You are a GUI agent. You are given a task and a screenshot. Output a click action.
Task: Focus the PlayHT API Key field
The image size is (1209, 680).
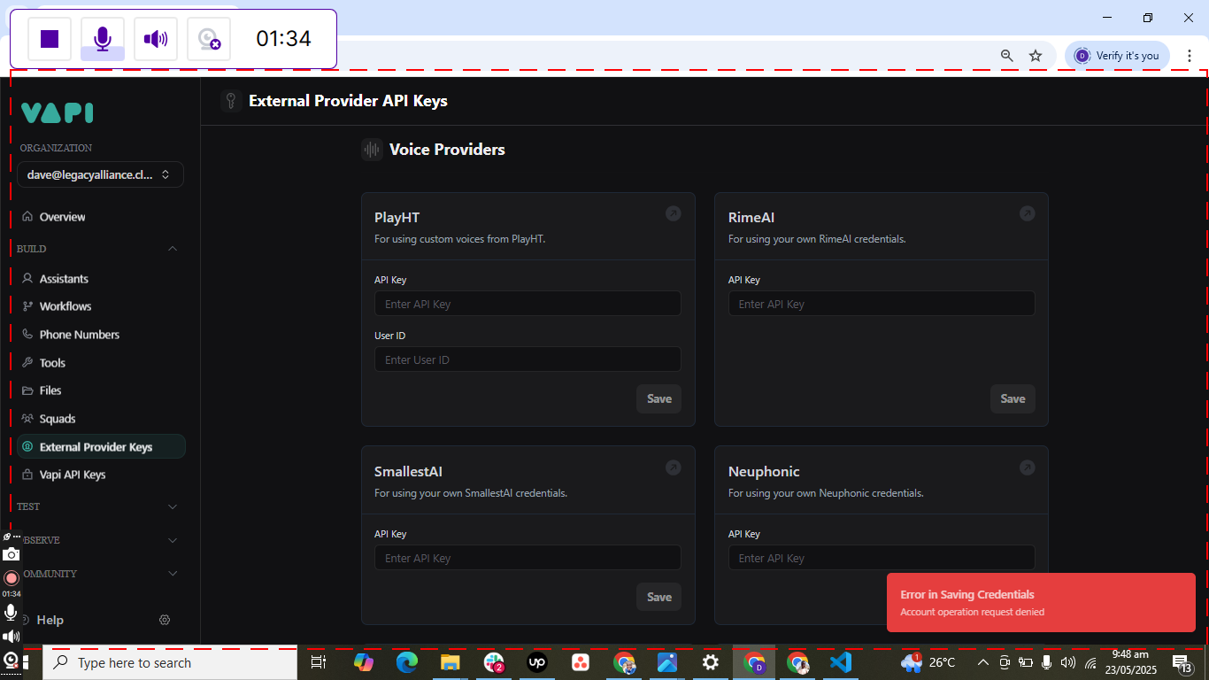(x=527, y=304)
